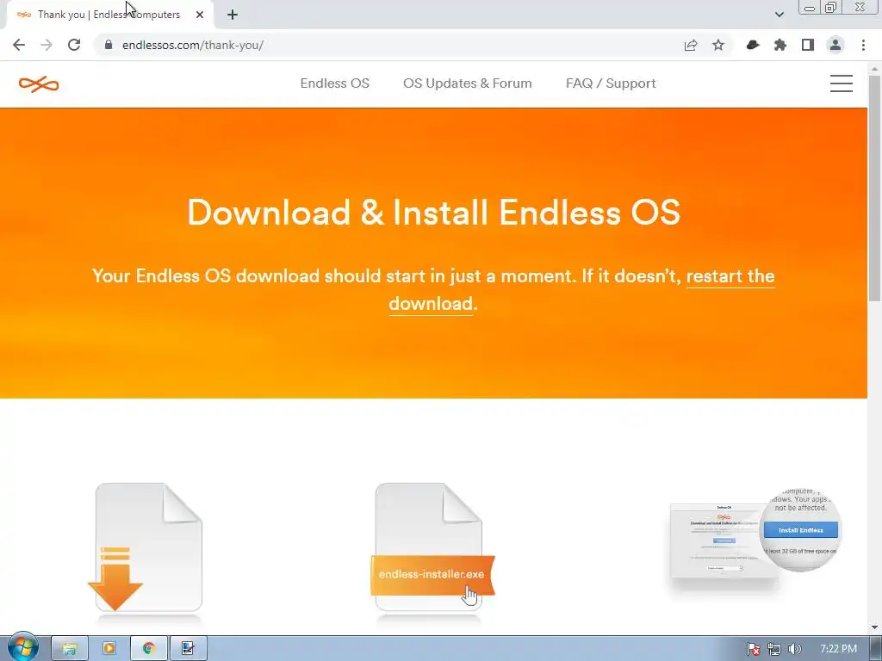Open a new tab with the plus button
This screenshot has height=661, width=882.
(233, 15)
